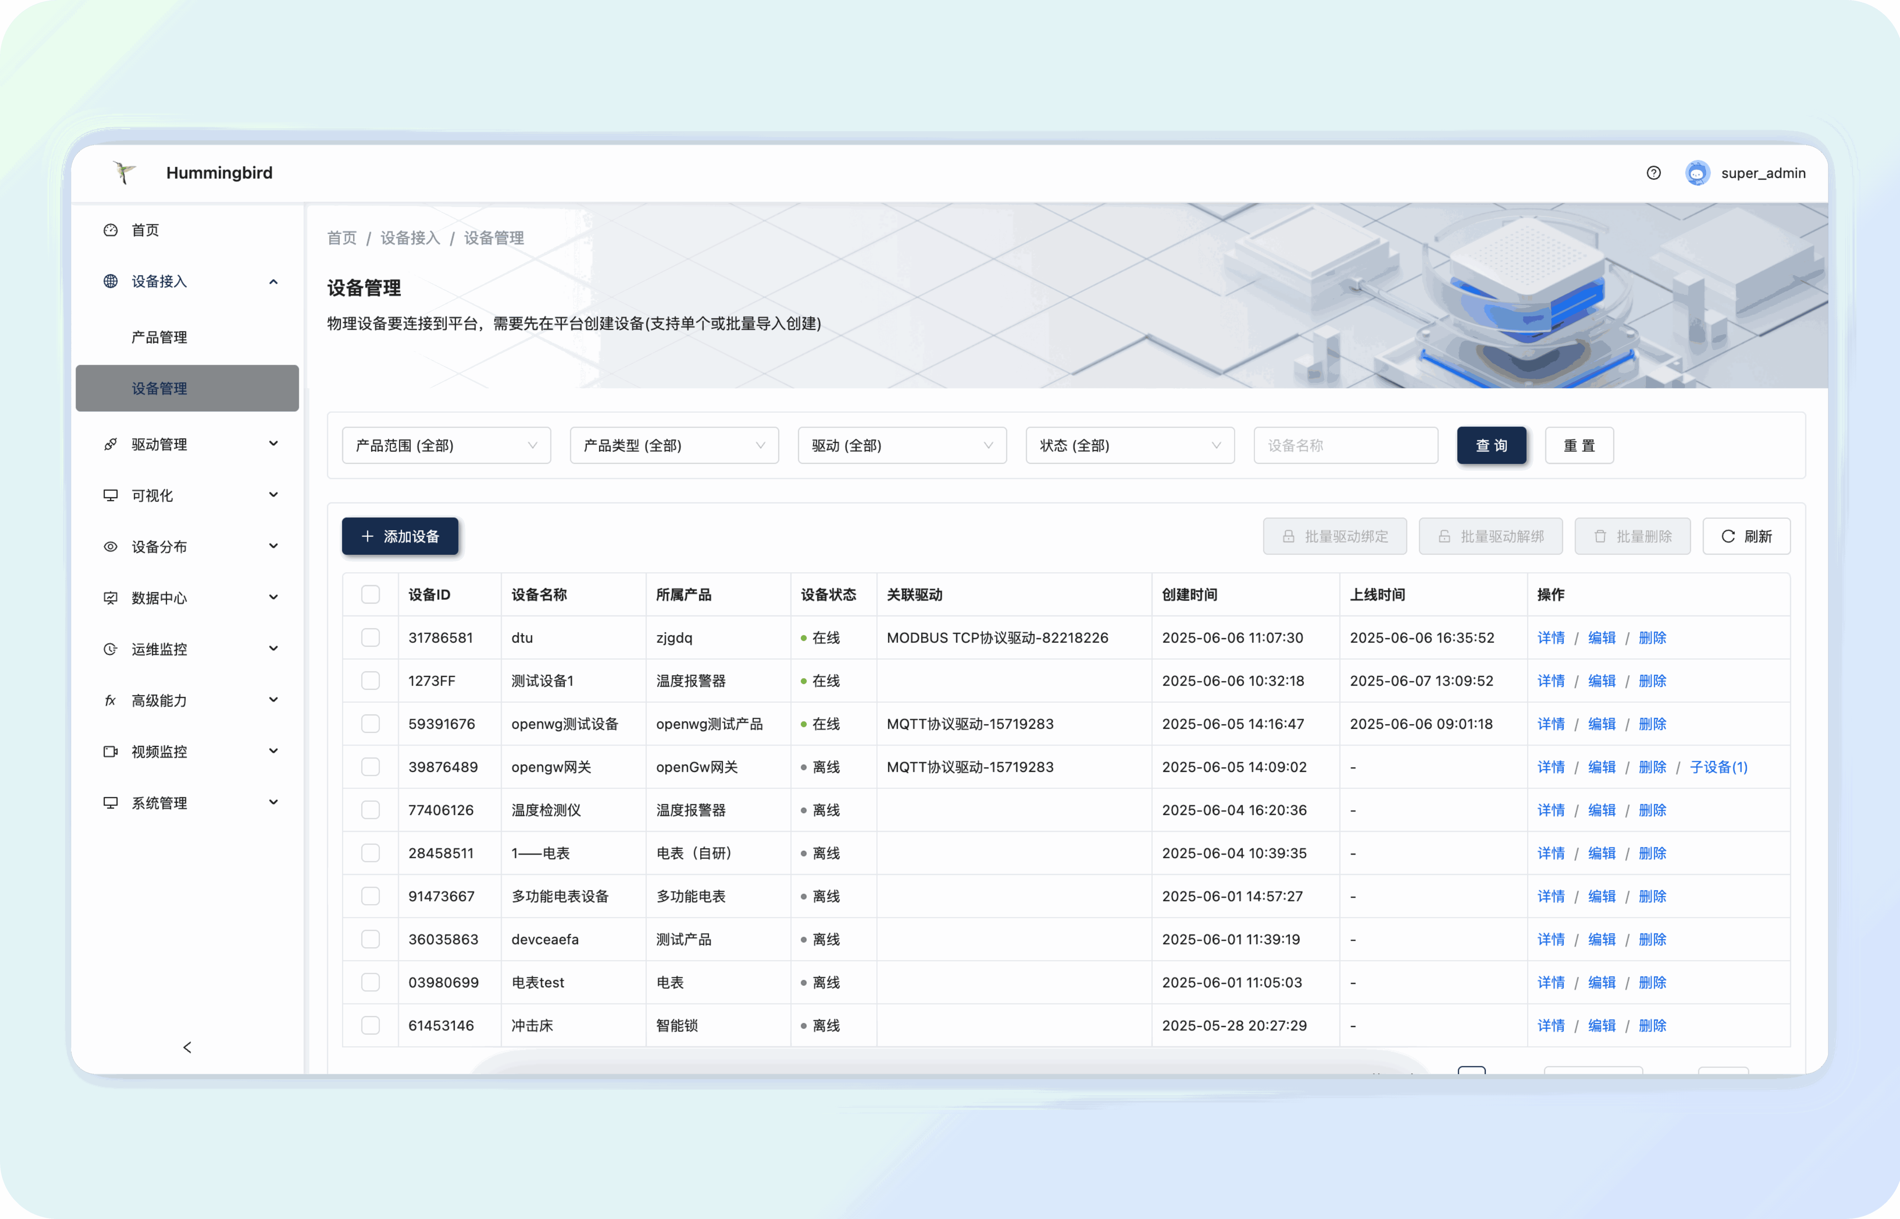Click the sidebar collapse arrow icon
This screenshot has height=1219, width=1900.
tap(187, 1047)
